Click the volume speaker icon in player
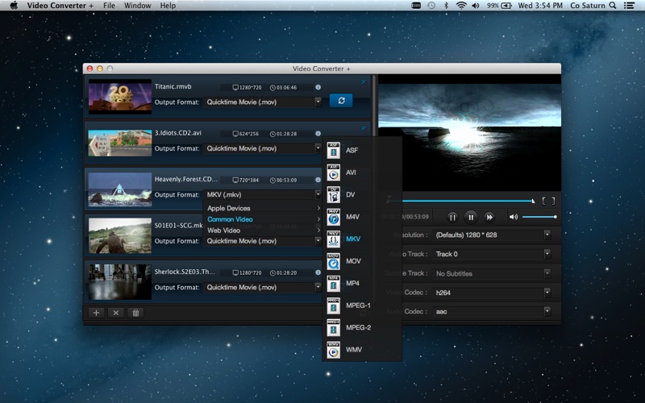Viewport: 645px width, 403px height. 514,217
